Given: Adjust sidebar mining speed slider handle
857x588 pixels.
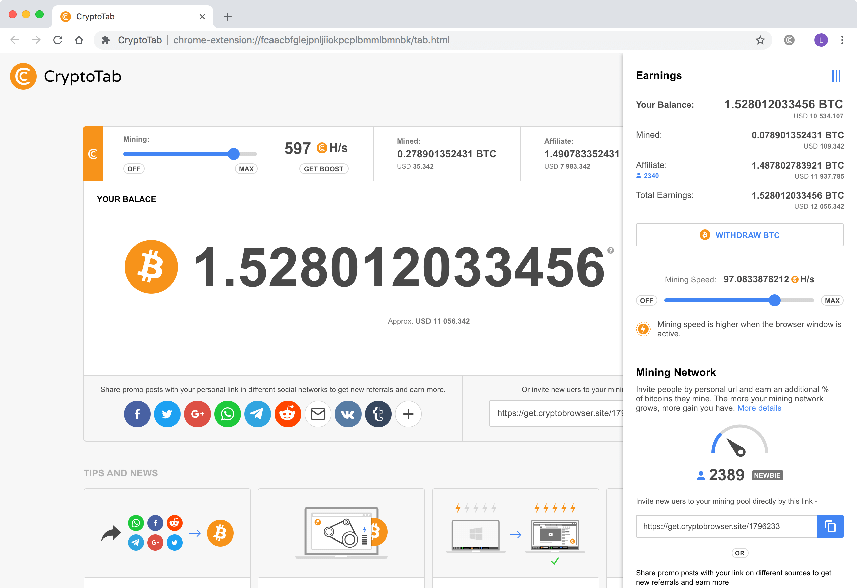Looking at the screenshot, I should (x=775, y=301).
